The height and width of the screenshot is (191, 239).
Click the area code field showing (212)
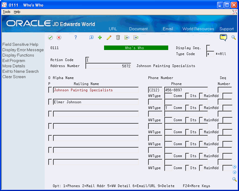point(155,90)
